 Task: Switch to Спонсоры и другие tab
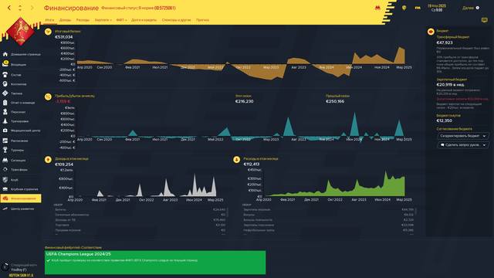tap(177, 20)
